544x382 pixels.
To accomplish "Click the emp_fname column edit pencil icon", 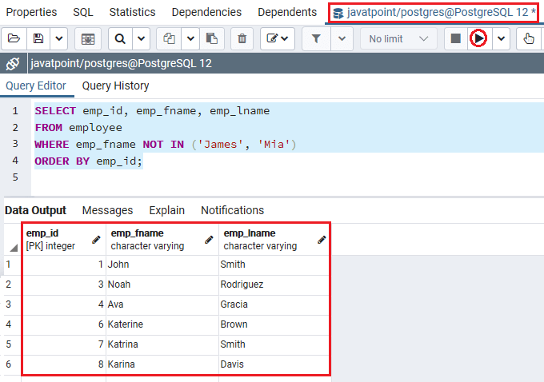I will [209, 240].
